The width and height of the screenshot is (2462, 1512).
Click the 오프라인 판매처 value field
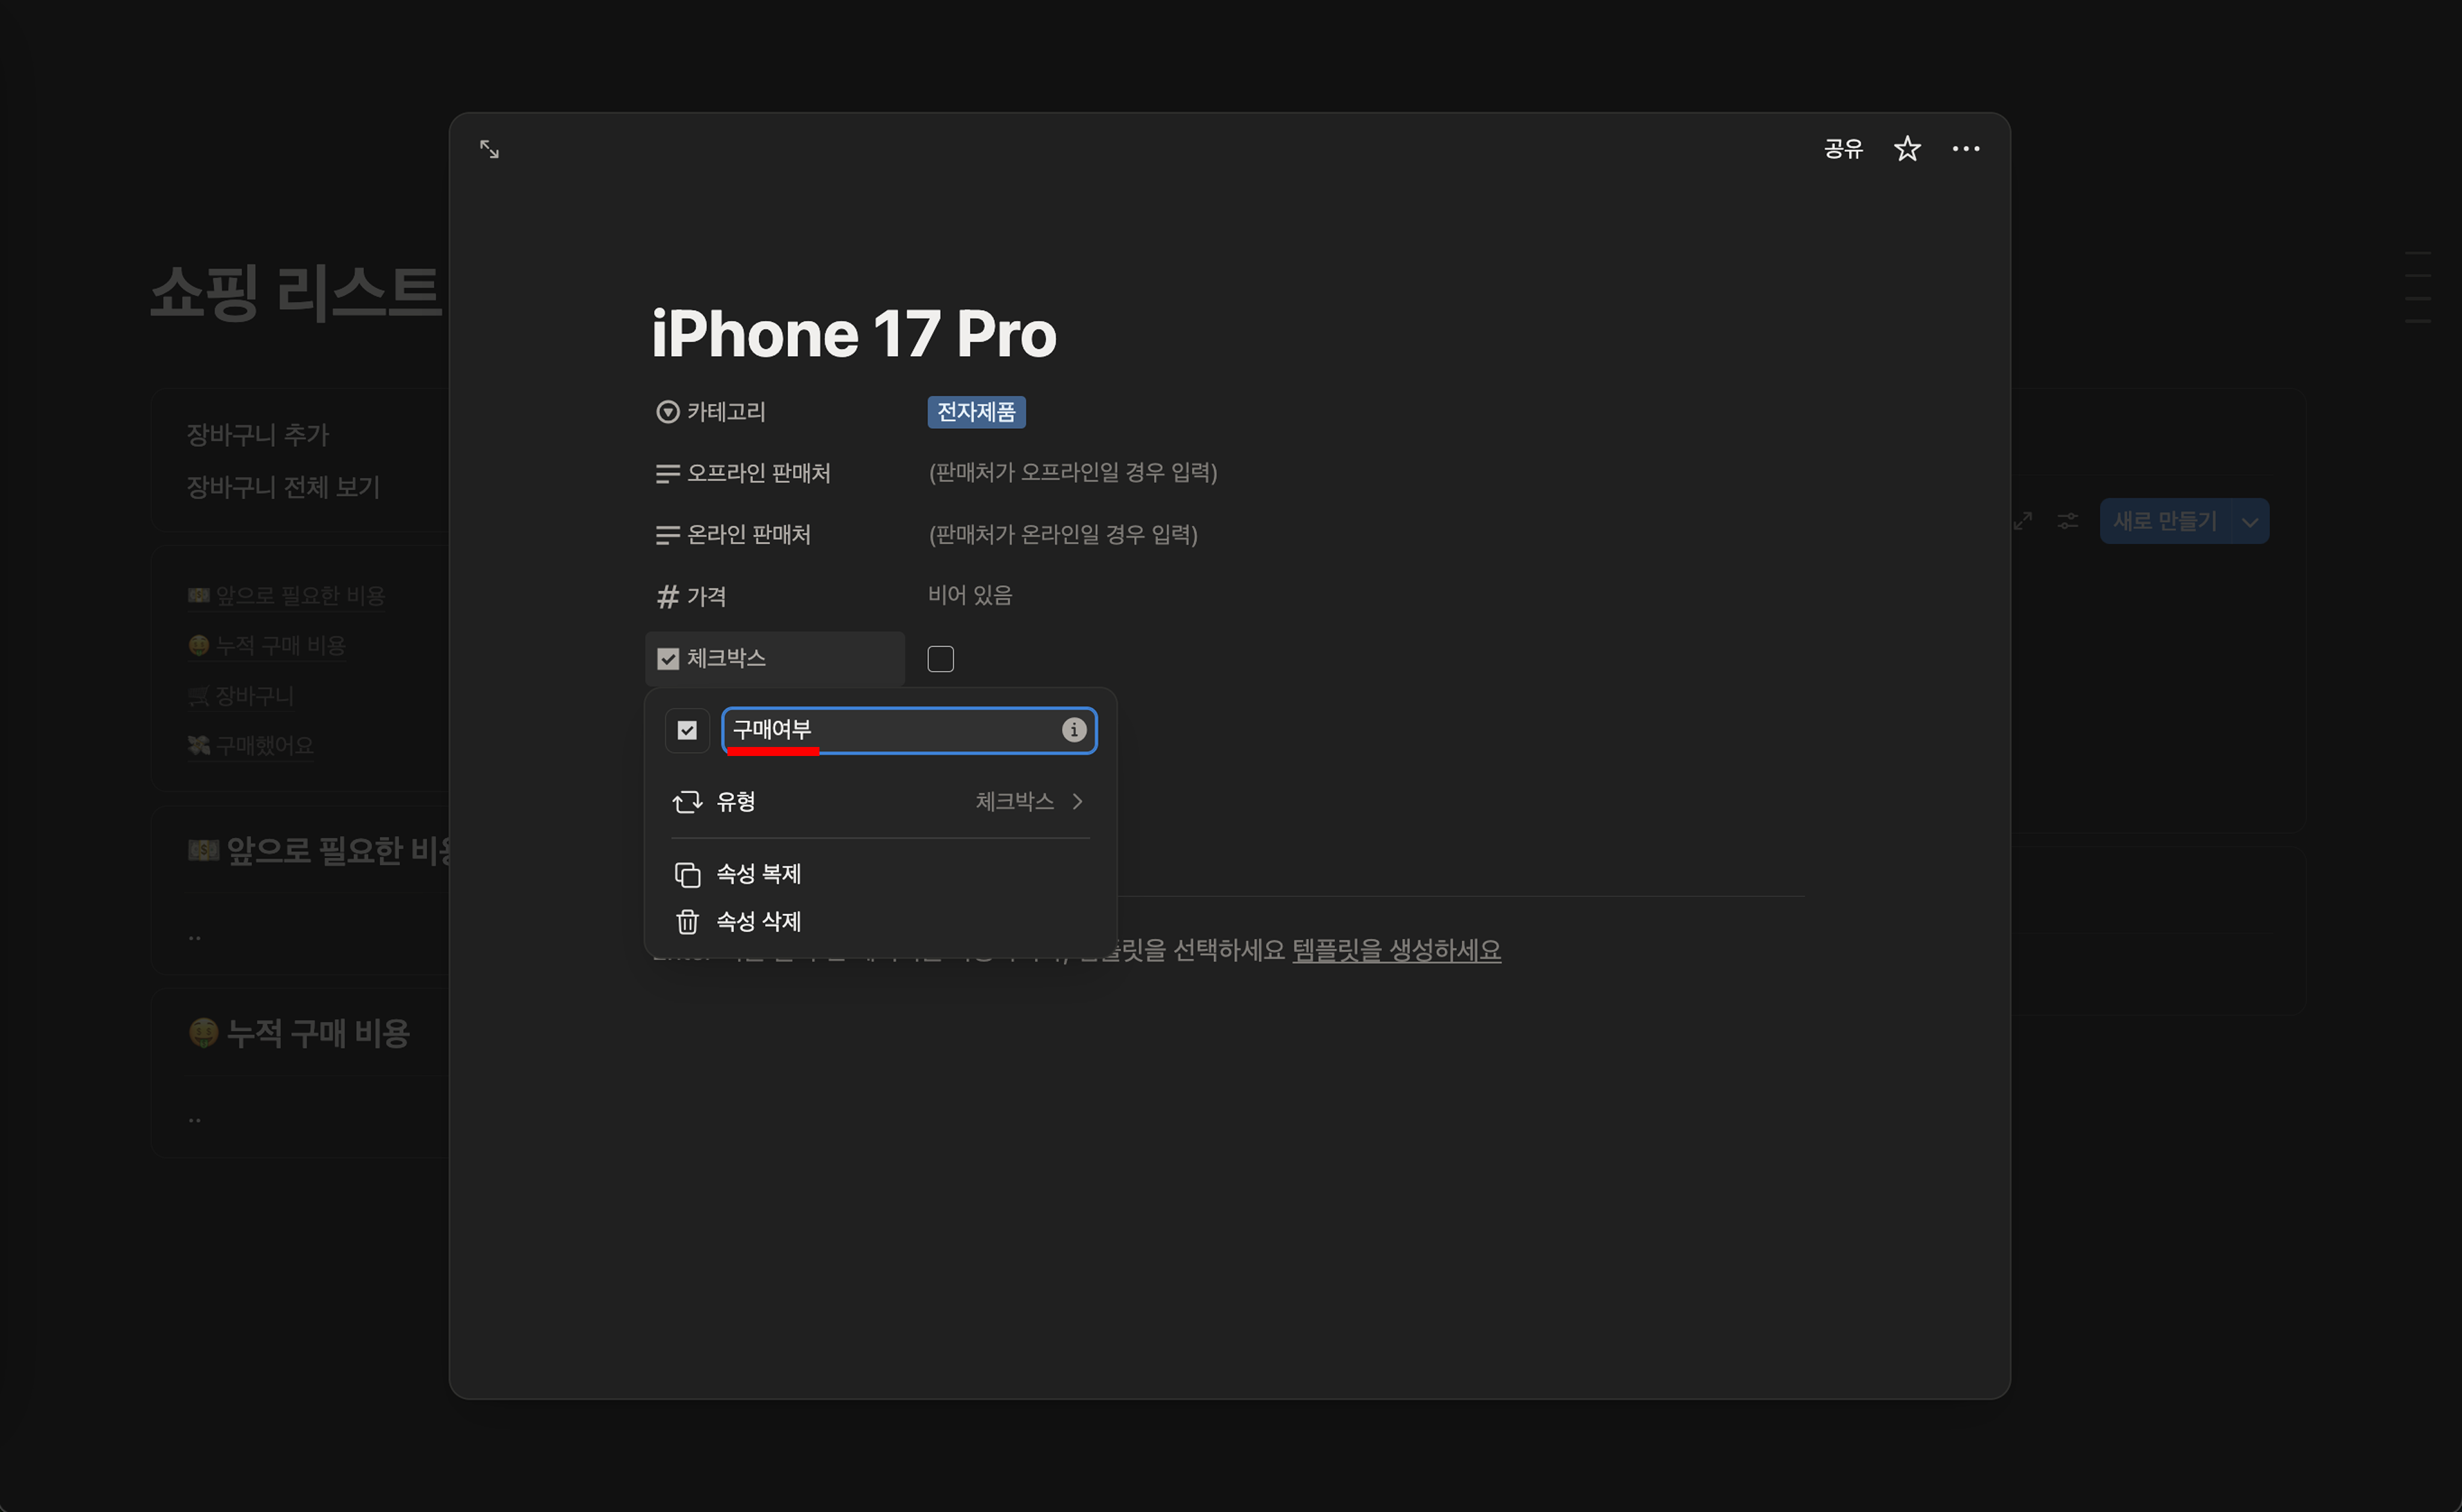click(x=1072, y=473)
